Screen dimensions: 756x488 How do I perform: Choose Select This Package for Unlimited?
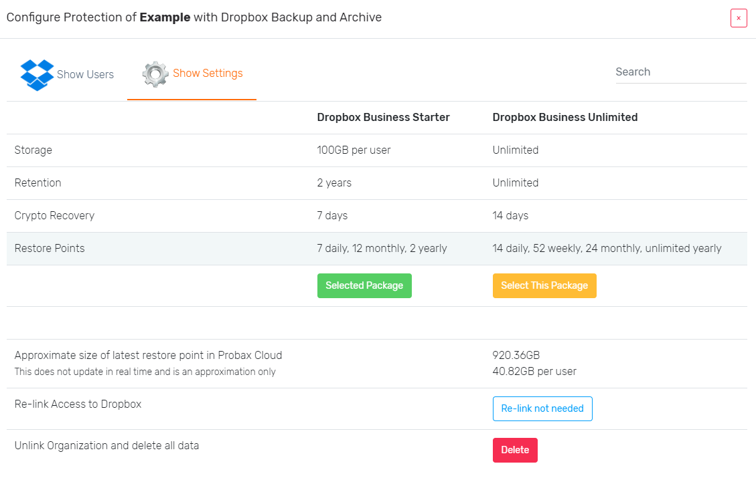point(544,286)
